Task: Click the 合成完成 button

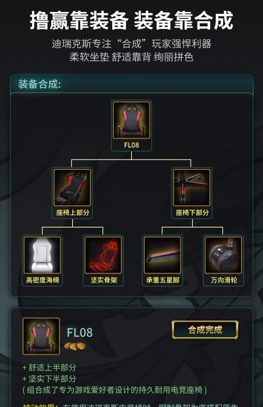Action: click(205, 330)
